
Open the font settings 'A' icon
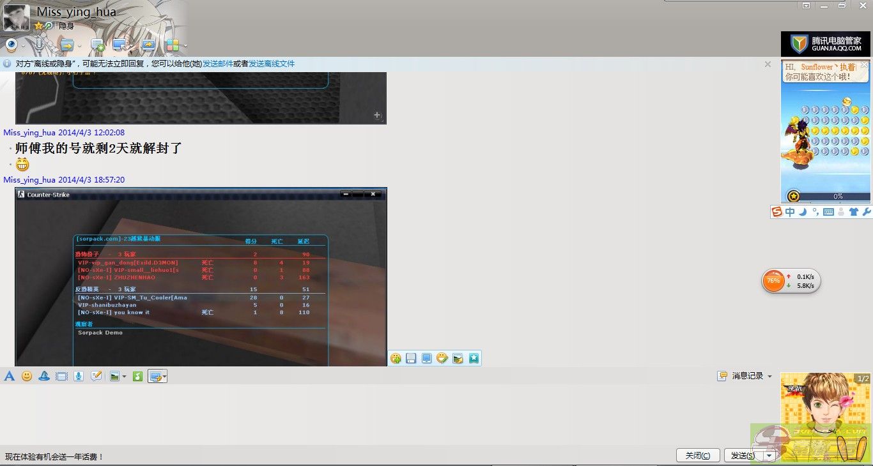tap(10, 377)
